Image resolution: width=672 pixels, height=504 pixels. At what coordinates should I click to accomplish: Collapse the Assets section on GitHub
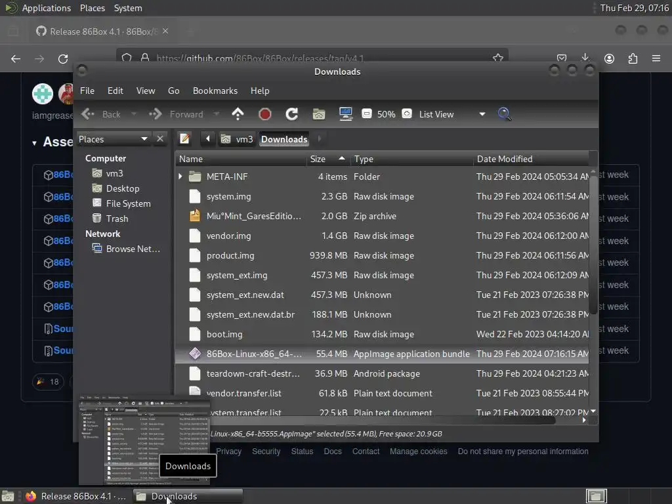click(x=34, y=142)
